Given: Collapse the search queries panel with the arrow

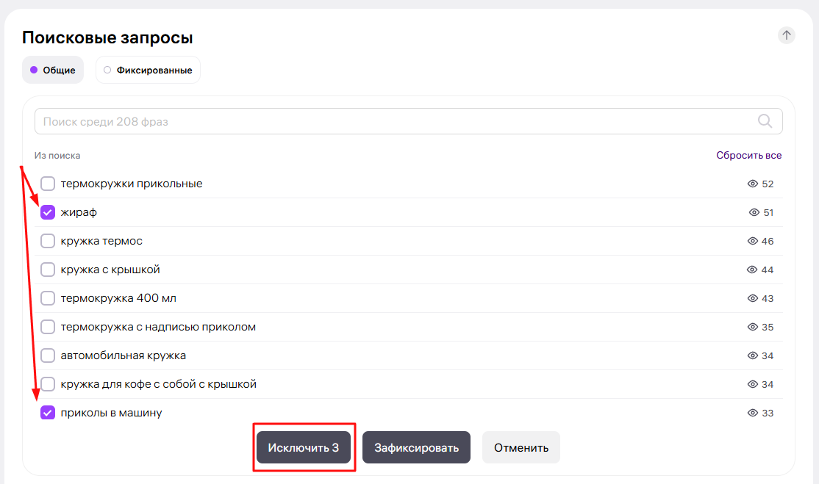Looking at the screenshot, I should point(787,35).
